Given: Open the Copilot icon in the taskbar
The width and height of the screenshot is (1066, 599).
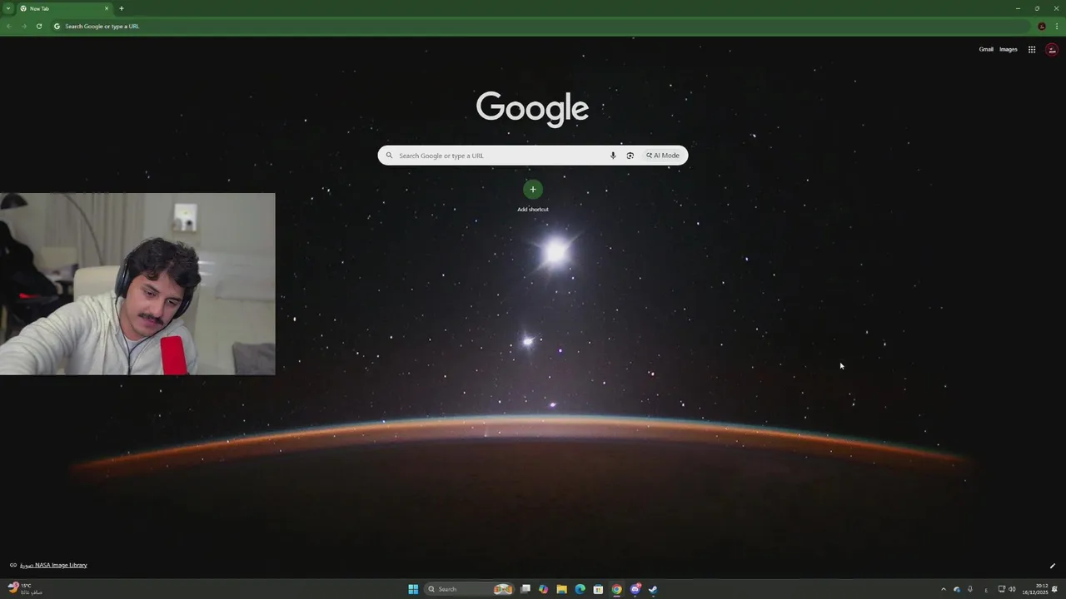Looking at the screenshot, I should click(x=544, y=589).
